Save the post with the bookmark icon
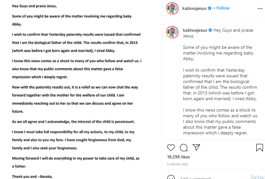Screen dimensions: 265x179 pos(259,148)
